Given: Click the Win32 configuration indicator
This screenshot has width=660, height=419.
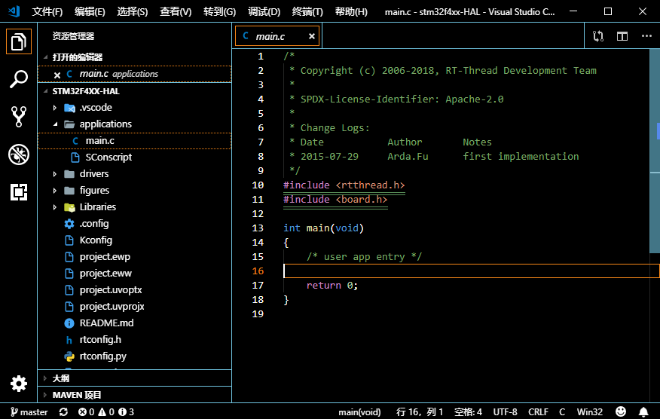Looking at the screenshot, I should [x=589, y=412].
